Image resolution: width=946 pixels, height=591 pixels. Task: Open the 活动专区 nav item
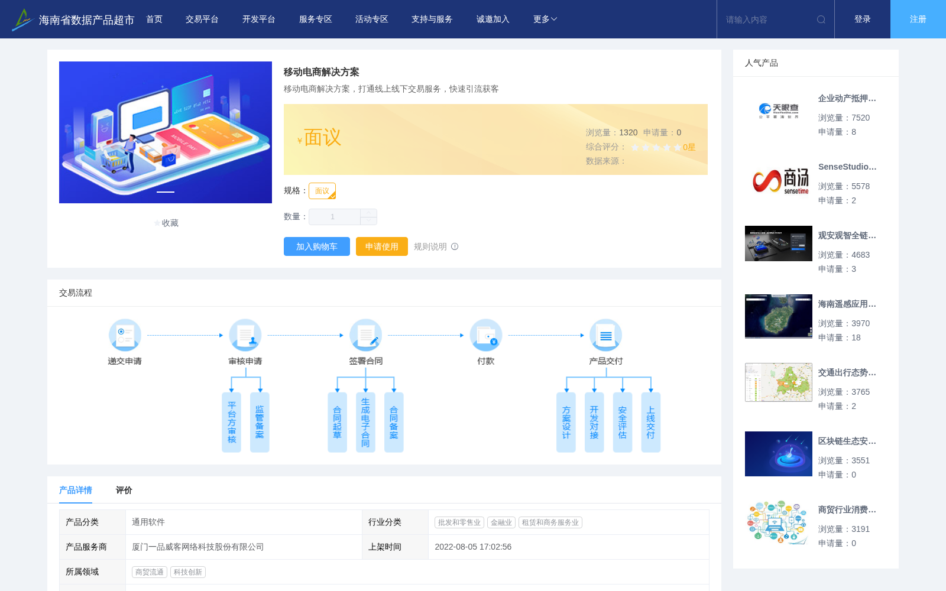pyautogui.click(x=372, y=20)
